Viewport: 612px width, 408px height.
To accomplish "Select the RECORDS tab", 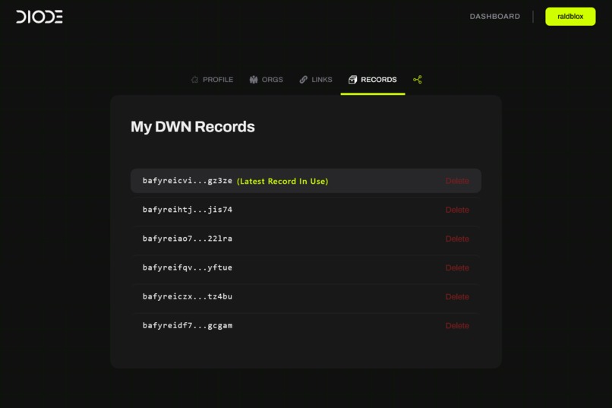I will pos(373,80).
